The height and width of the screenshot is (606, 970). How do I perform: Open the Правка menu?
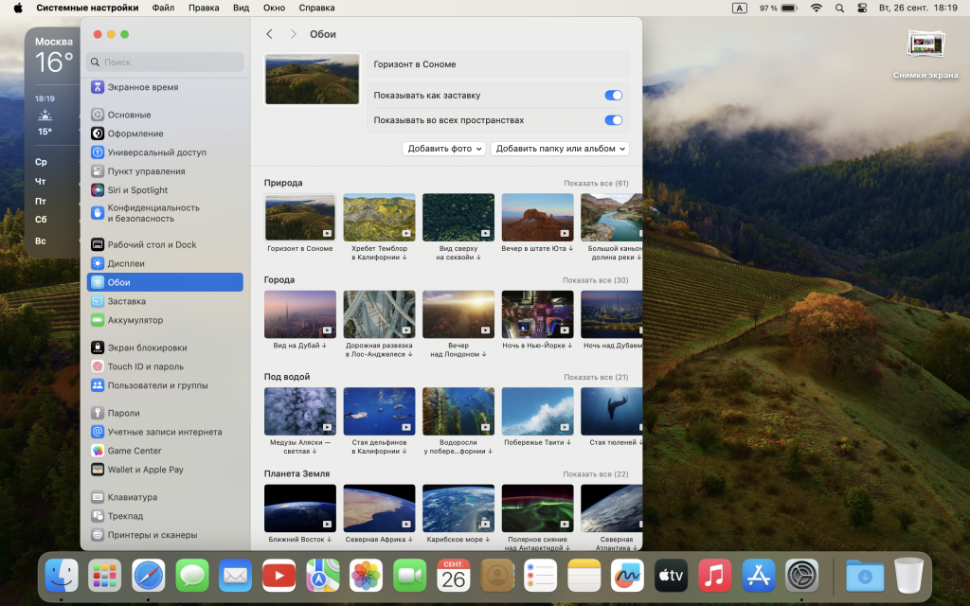[x=204, y=8]
